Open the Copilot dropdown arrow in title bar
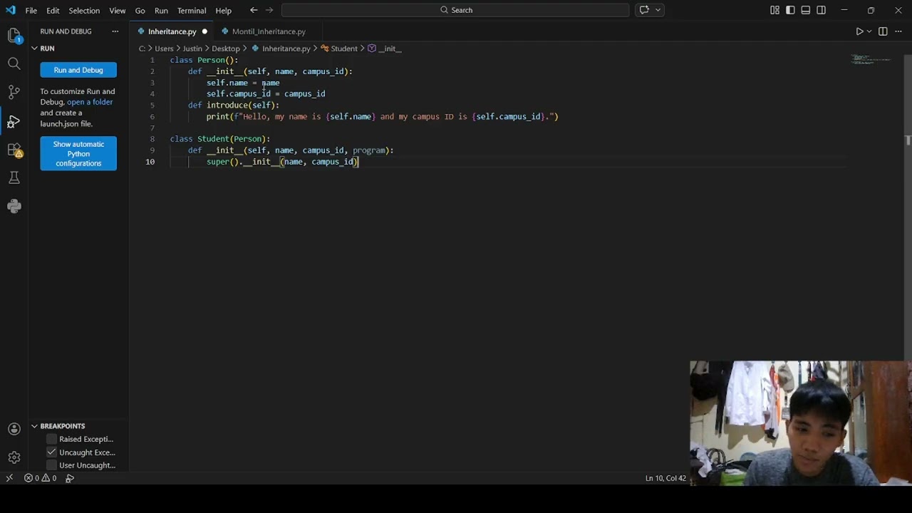Viewport: 912px width, 513px height. click(x=658, y=10)
